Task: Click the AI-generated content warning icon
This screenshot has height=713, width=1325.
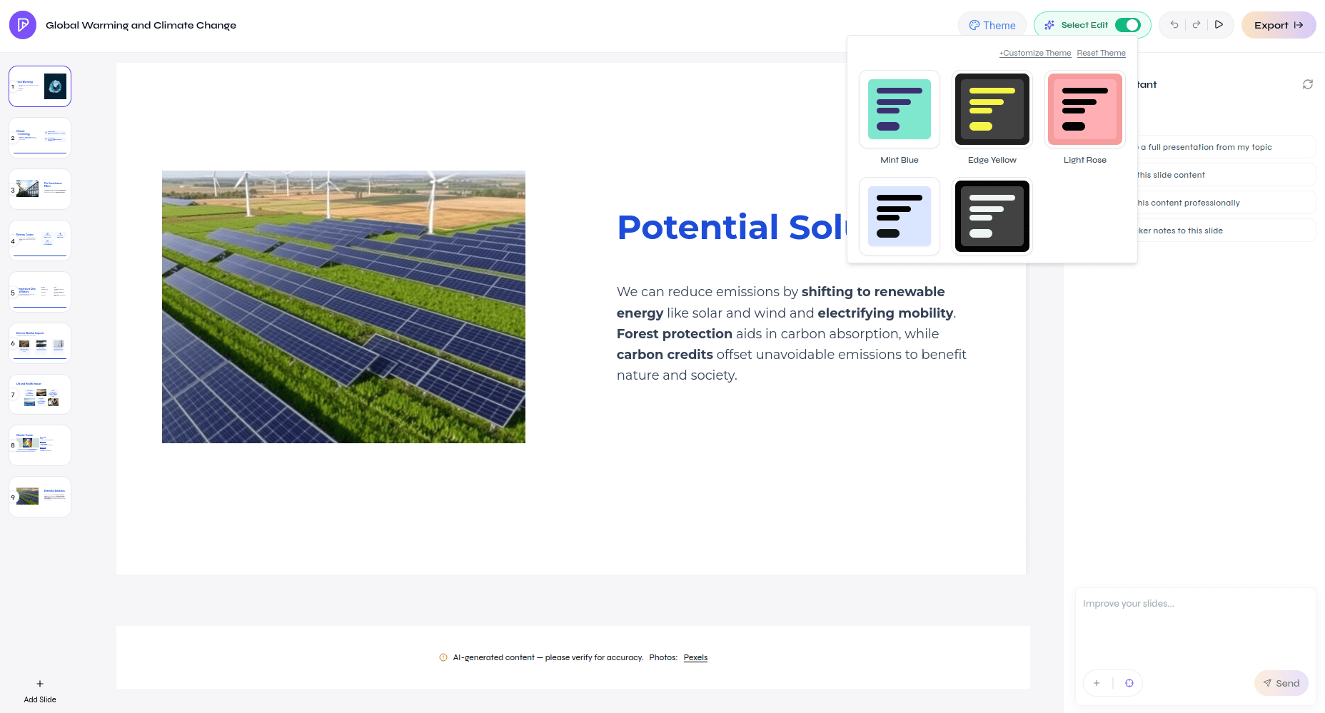Action: tap(443, 657)
